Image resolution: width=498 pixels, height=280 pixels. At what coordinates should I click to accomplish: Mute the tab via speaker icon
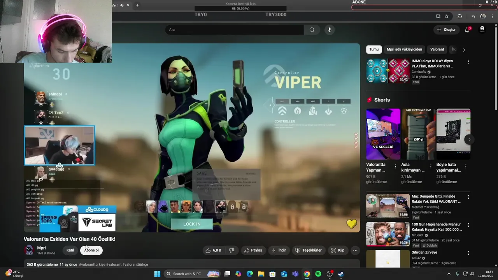pos(122,5)
